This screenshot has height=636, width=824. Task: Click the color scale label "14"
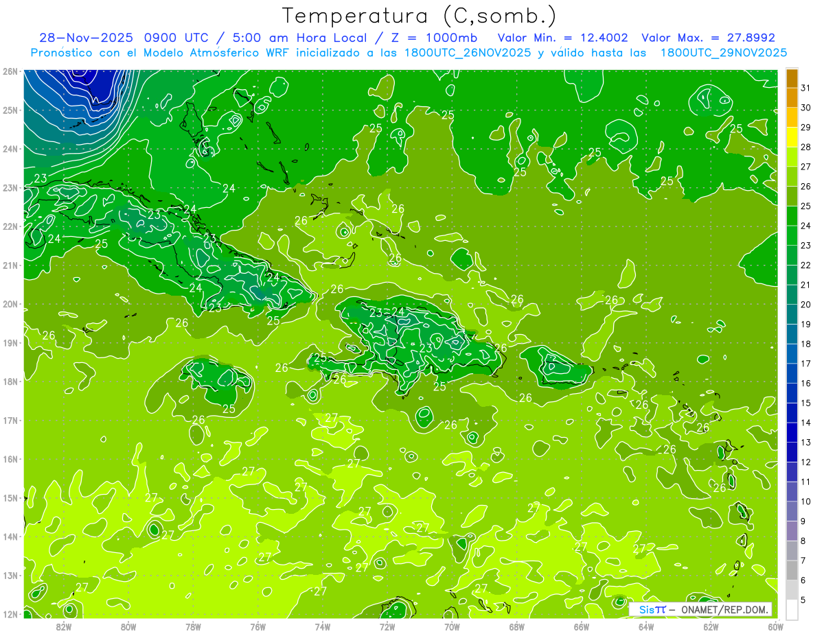click(x=806, y=423)
